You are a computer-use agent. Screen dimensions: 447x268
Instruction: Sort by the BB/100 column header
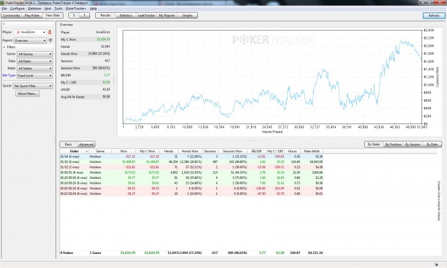(x=256, y=152)
